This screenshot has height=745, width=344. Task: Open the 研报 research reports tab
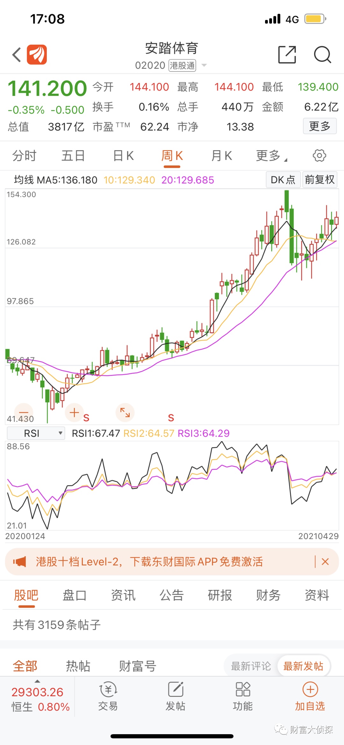pyautogui.click(x=220, y=595)
